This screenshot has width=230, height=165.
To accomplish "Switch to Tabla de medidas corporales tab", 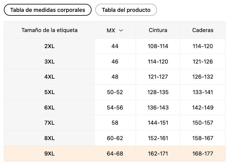I will pos(48,10).
